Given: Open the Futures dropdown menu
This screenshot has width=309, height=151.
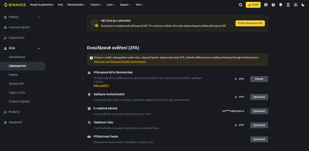Looking at the screenshot, I should click(x=96, y=5).
